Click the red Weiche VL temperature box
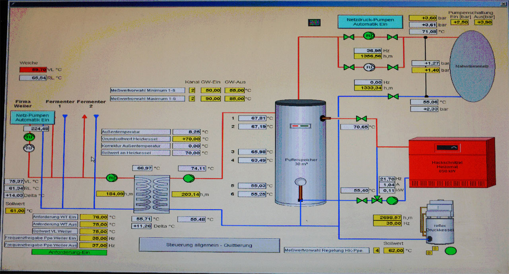This screenshot has height=274, width=509. click(x=33, y=70)
